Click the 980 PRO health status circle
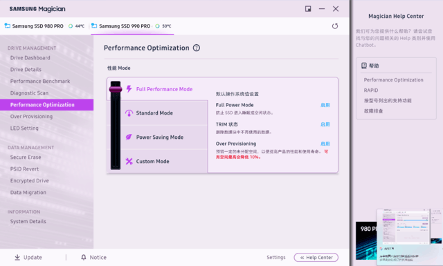 point(71,26)
